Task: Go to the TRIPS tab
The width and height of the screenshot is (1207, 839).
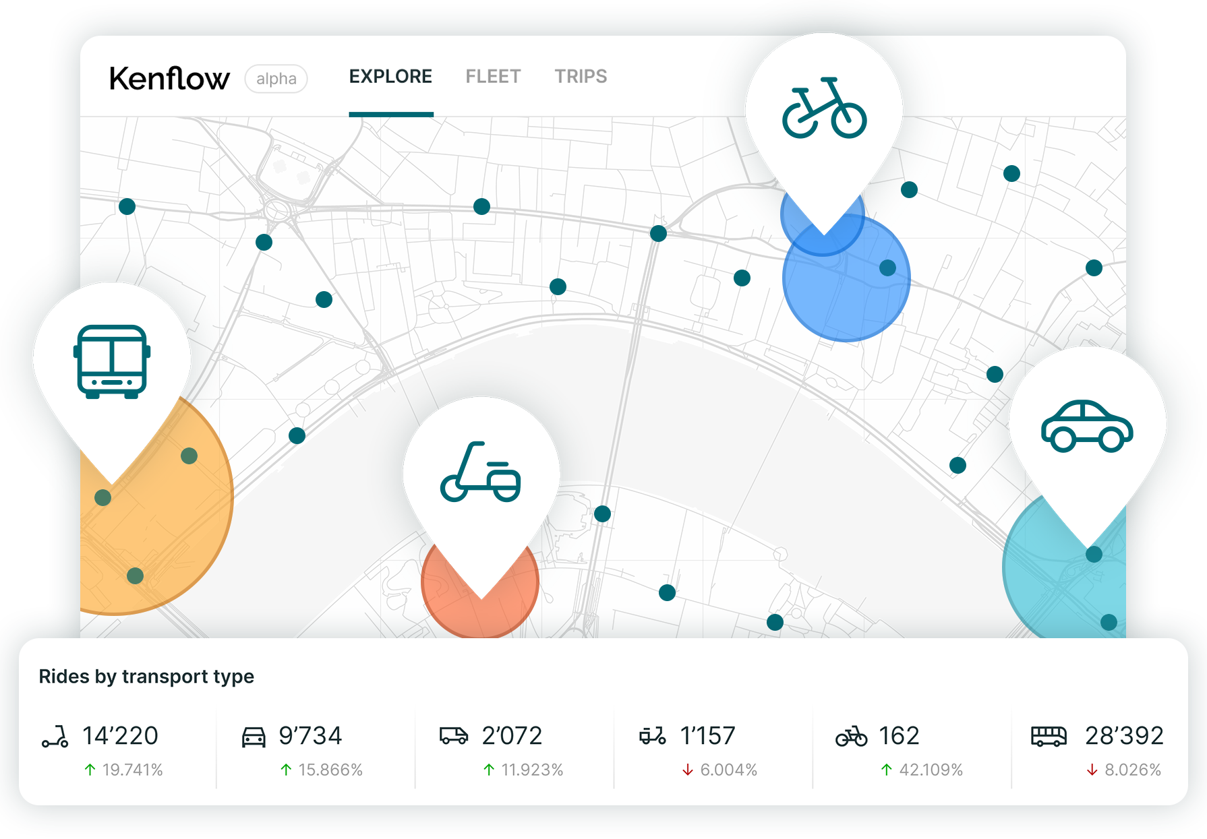Action: (581, 77)
